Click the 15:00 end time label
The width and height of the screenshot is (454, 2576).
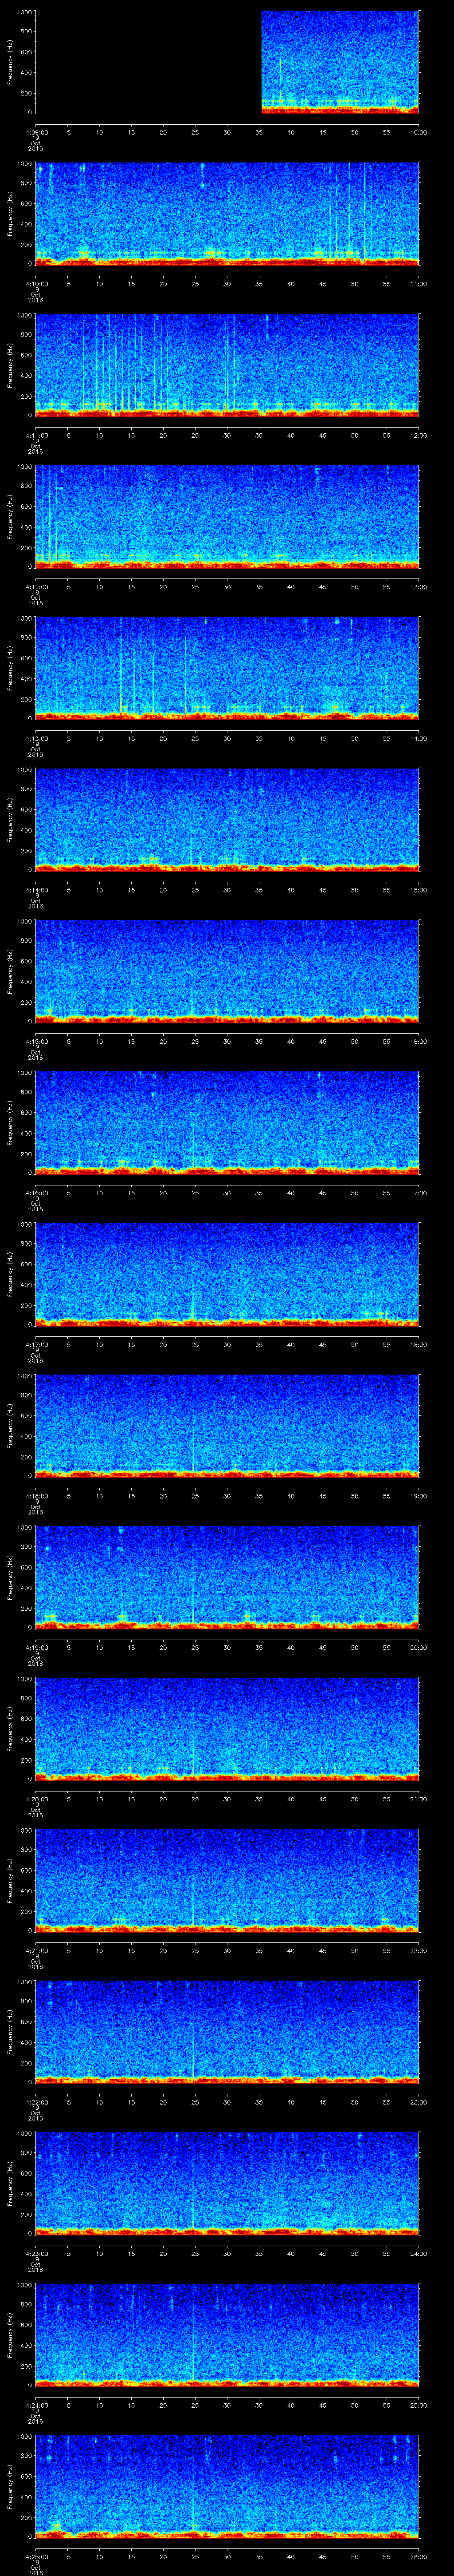coord(418,890)
